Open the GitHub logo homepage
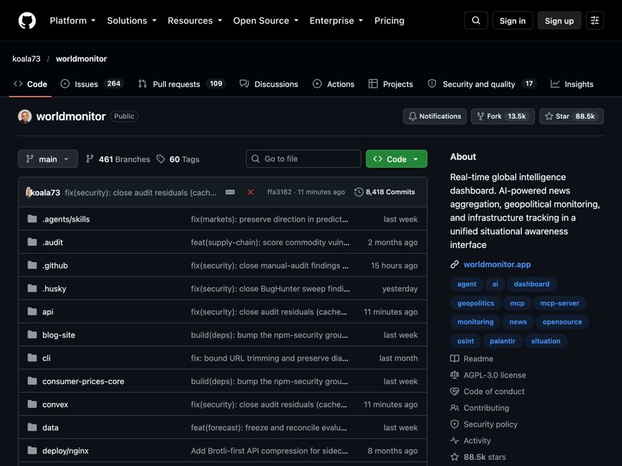The width and height of the screenshot is (622, 466). [27, 21]
